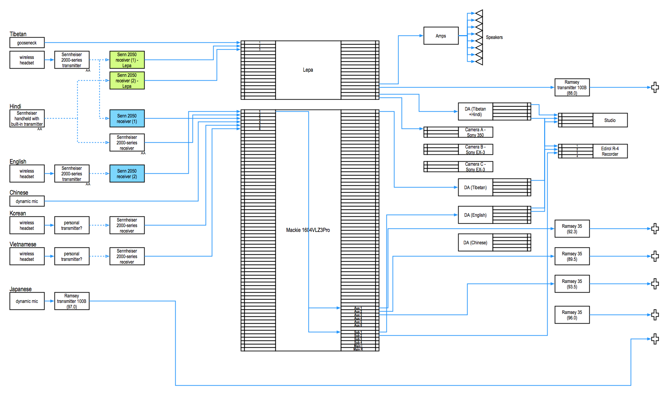
Task: Click the antenna cross icon after Ramsey 35 (93.5)
Action: tap(655, 284)
